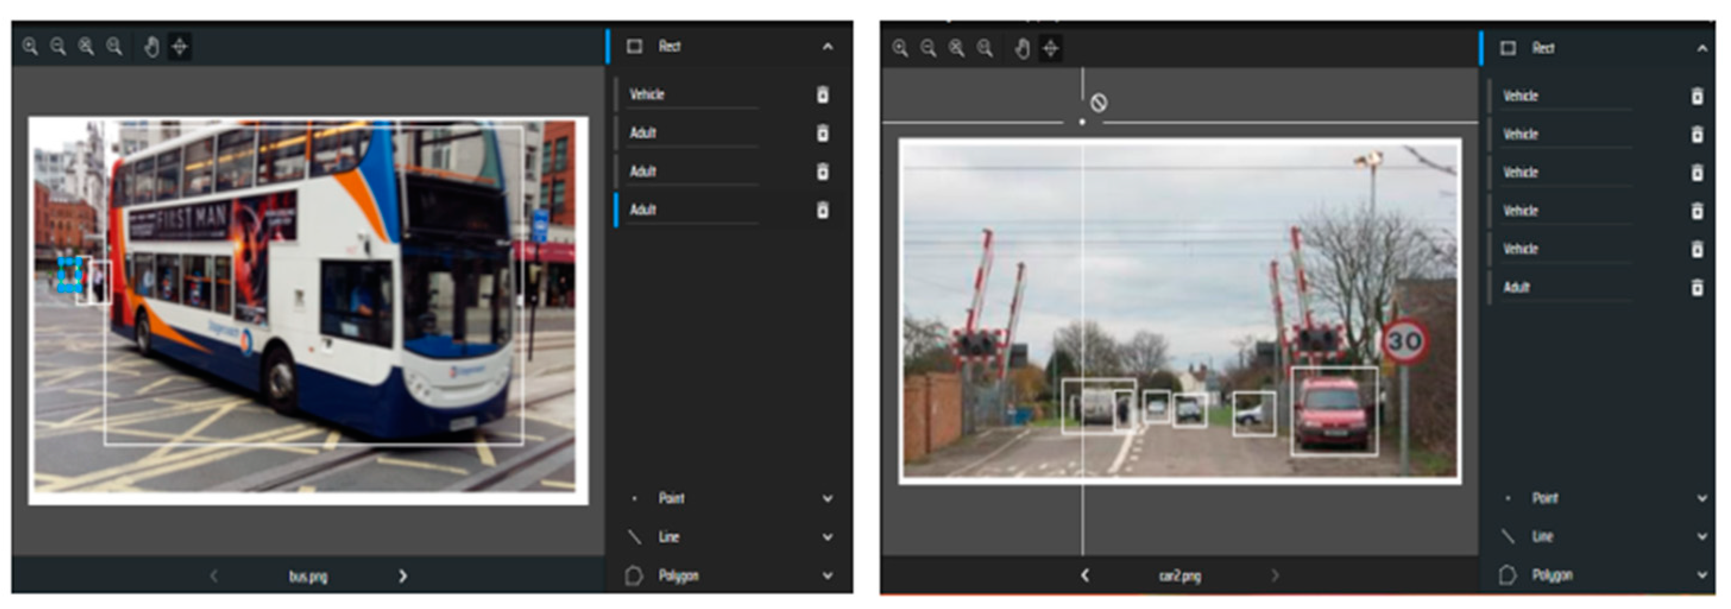Delete the highlighted Adult label via trash icon

point(822,210)
